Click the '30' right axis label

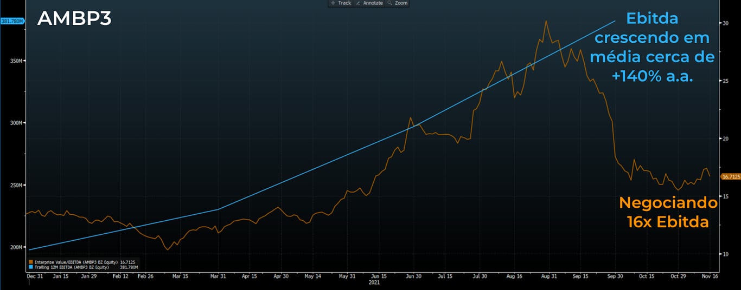click(725, 23)
